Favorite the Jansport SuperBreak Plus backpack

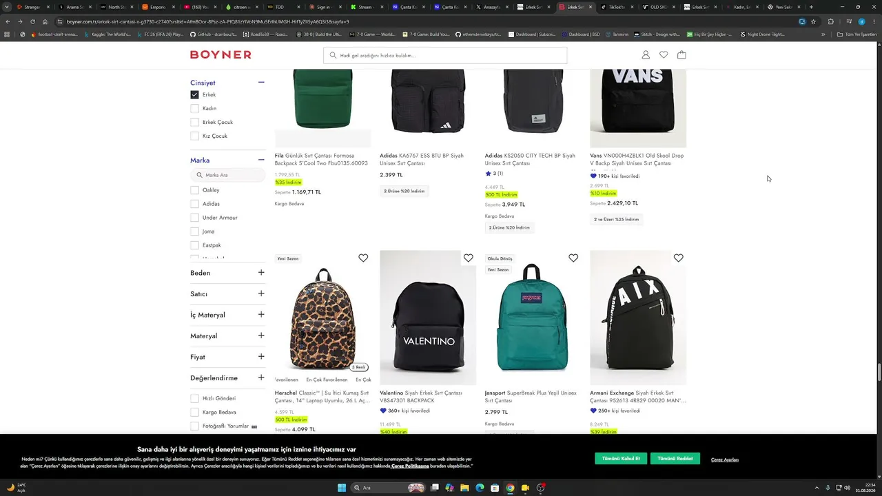pos(573,258)
